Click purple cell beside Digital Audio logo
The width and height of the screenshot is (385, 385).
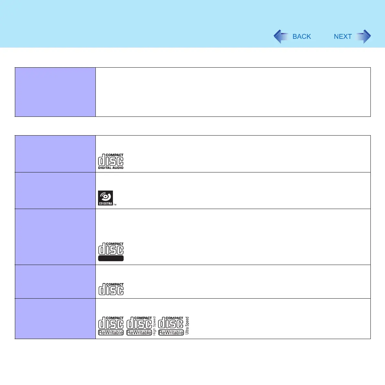(x=55, y=154)
